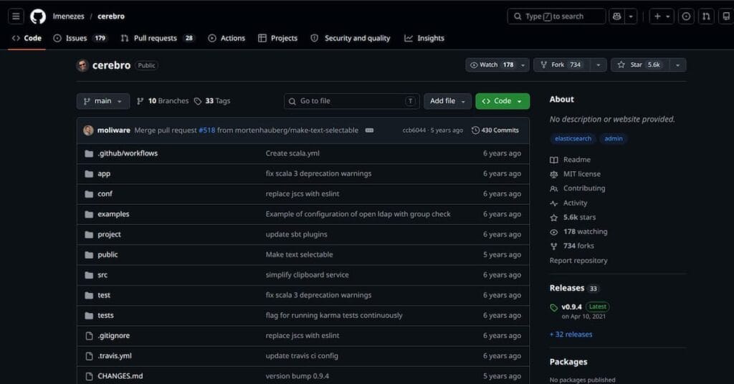Click the admin topic tag
Image resolution: width=734 pixels, height=384 pixels.
(x=614, y=138)
